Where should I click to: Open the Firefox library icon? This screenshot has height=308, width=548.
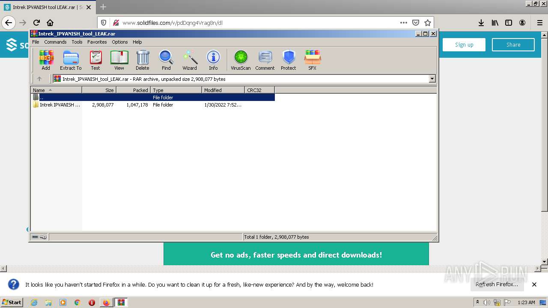[495, 23]
